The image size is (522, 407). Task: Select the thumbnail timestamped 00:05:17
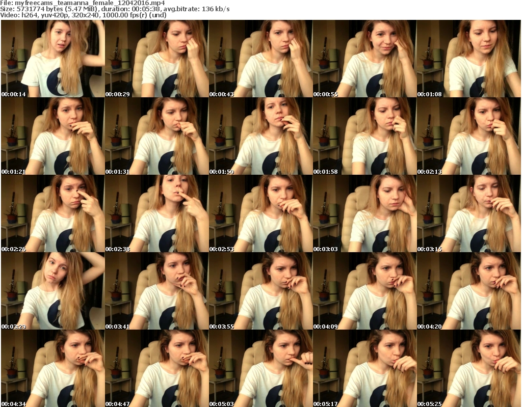tap(364, 368)
